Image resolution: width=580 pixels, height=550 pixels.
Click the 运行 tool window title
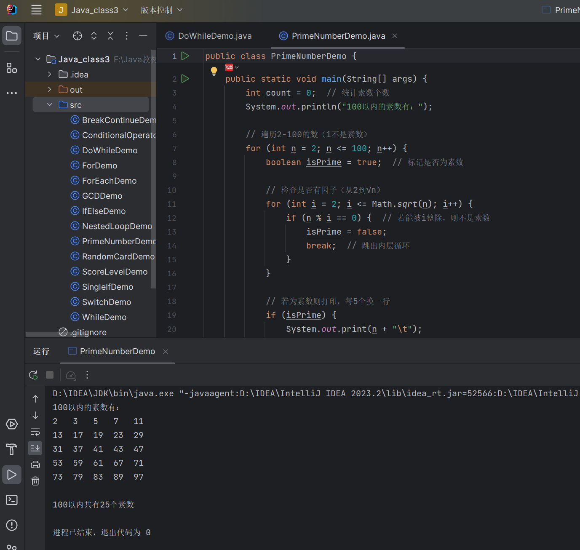(x=41, y=352)
